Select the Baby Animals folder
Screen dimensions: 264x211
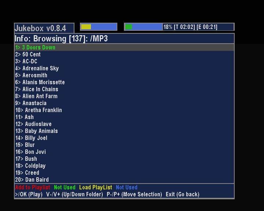124,131
